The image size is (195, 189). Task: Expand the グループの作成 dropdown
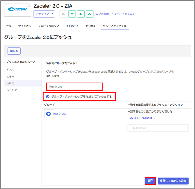coord(143,118)
